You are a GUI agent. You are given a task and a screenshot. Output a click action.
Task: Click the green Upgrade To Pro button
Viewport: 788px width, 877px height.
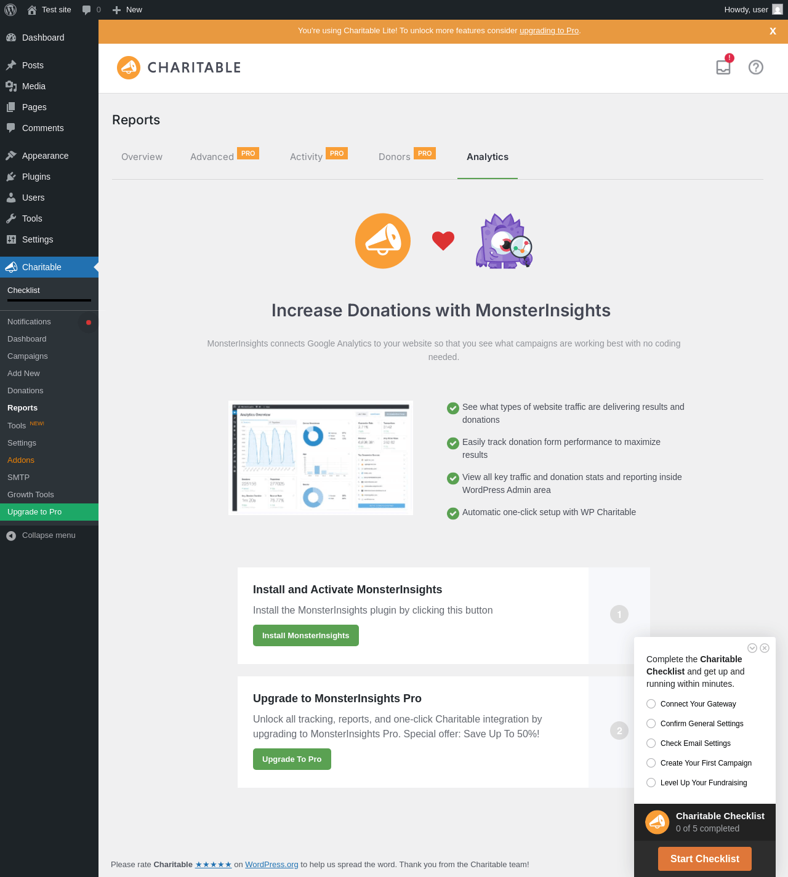click(x=292, y=759)
